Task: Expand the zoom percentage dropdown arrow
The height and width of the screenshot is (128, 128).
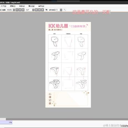Action: (14, 10)
